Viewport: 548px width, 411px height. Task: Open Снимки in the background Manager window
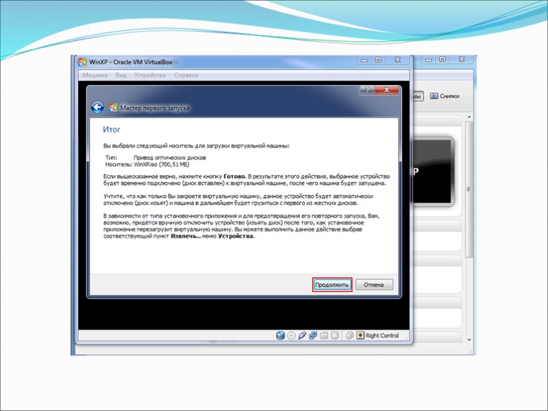445,96
